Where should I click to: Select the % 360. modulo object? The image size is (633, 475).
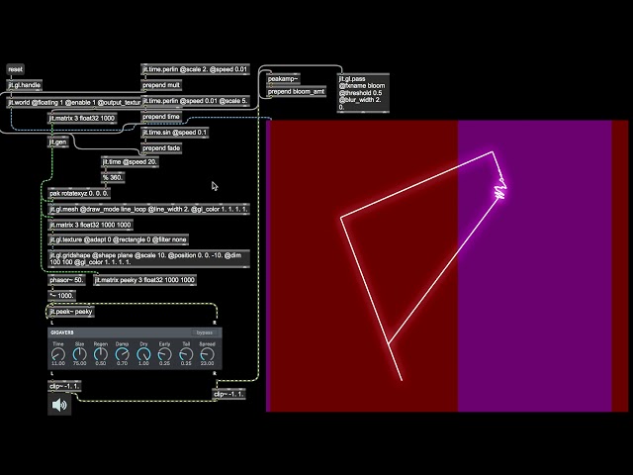pos(113,178)
